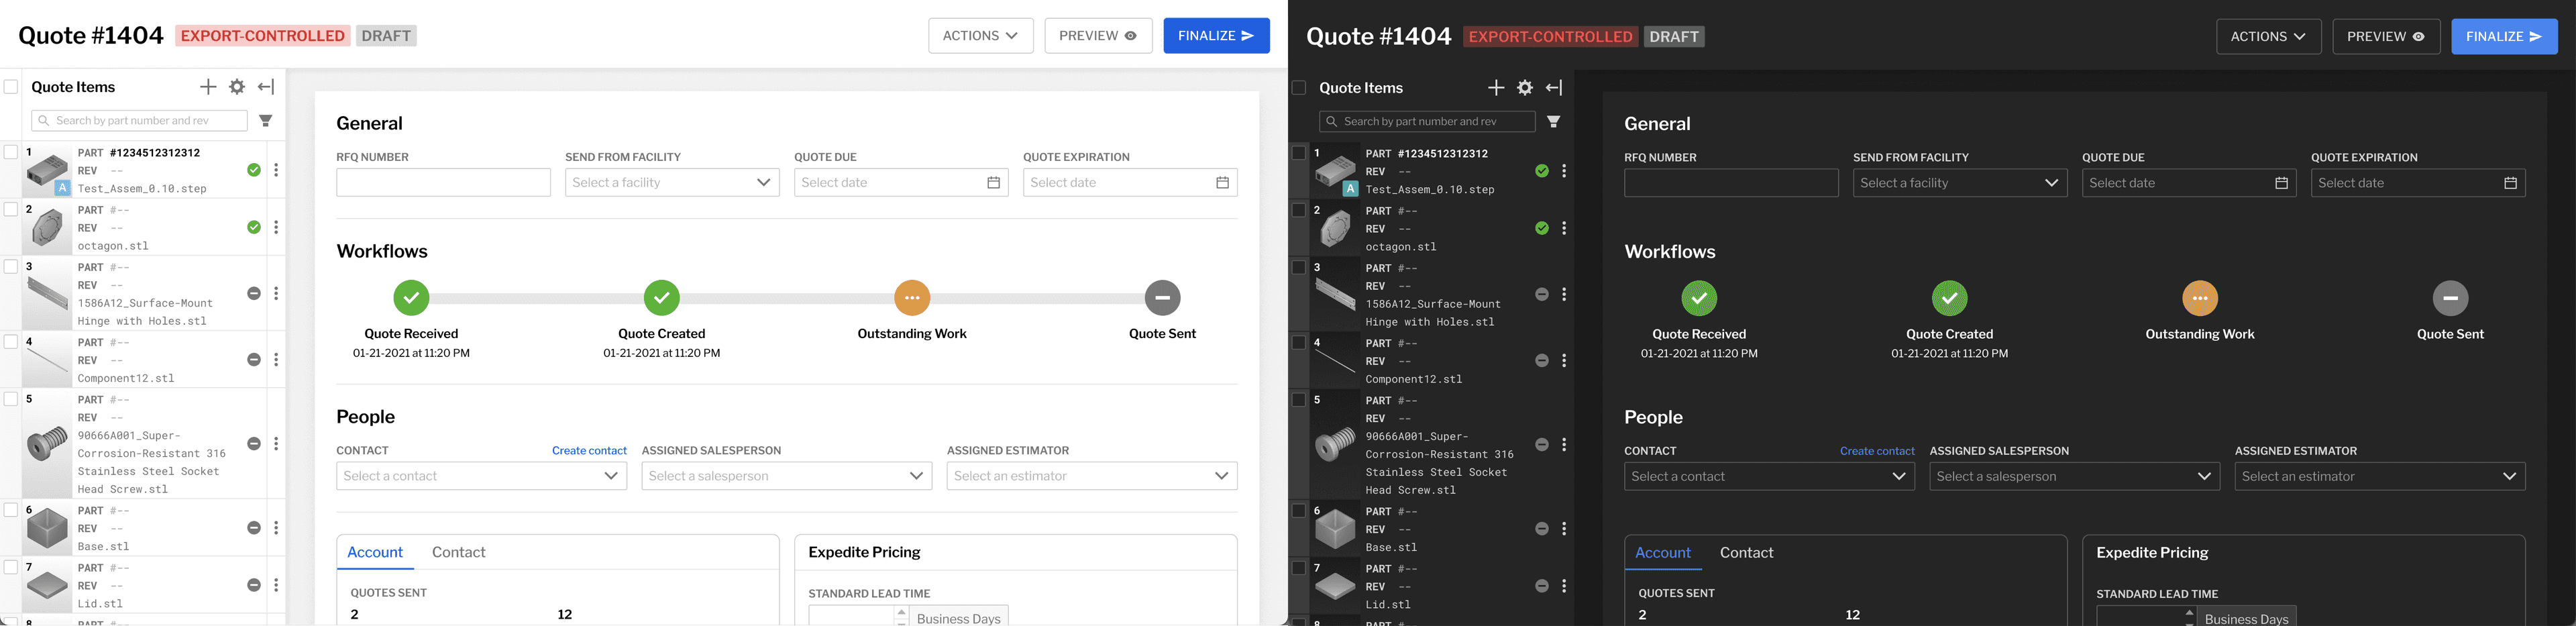
Task: Click the plus icon in light-theme Quote Items
Action: [x=208, y=87]
